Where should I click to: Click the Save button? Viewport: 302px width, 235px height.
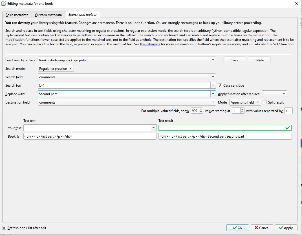(x=235, y=60)
